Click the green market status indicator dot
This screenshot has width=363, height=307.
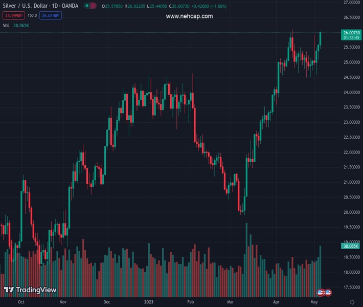87,6
